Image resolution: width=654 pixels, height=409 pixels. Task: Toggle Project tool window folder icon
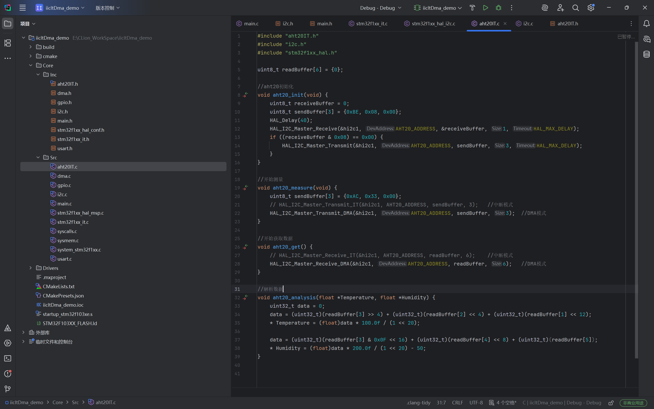(x=8, y=24)
